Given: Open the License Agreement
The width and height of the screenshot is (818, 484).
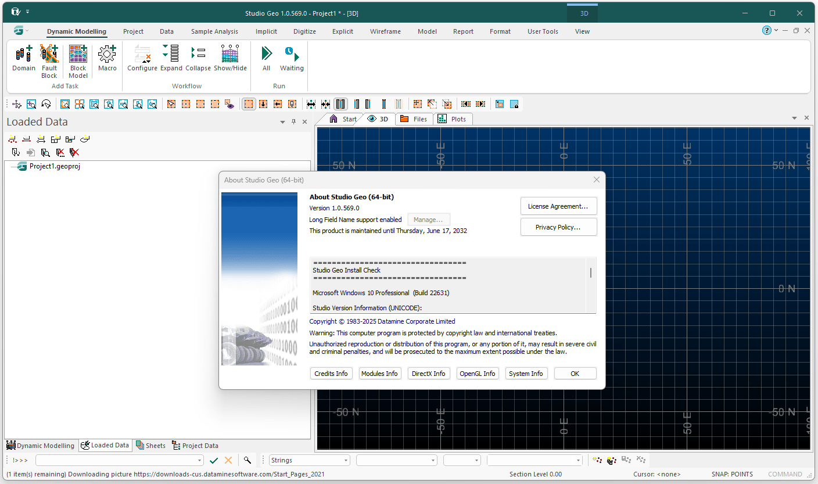Looking at the screenshot, I should pos(558,206).
